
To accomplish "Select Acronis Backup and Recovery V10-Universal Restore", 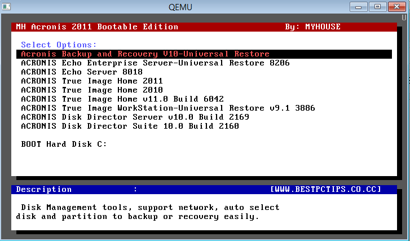I will click(x=204, y=54).
